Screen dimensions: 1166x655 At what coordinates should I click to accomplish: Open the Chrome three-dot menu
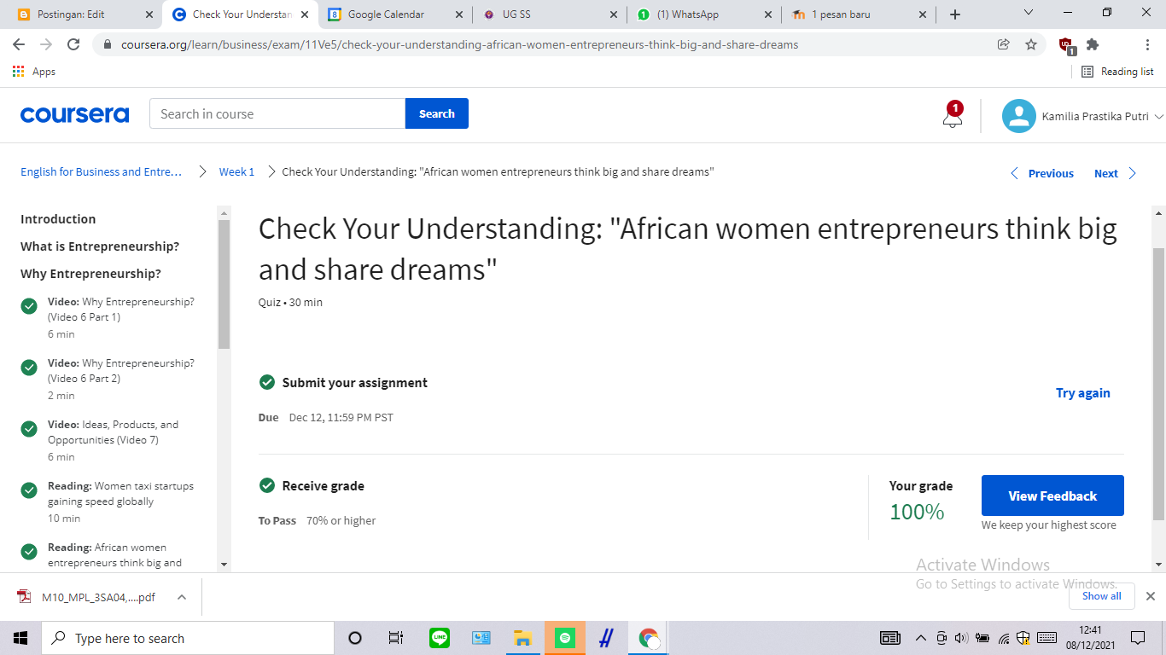[x=1147, y=44]
